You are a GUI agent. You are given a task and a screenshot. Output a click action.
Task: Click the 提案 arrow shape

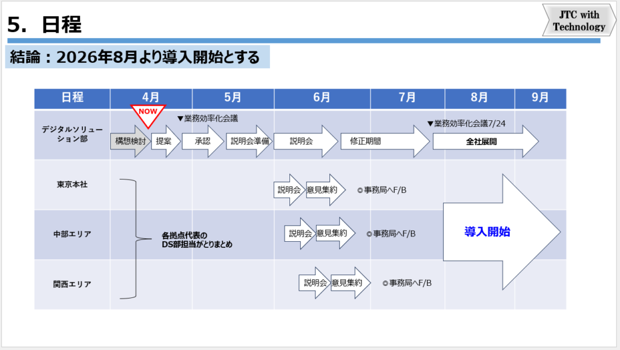pos(165,141)
